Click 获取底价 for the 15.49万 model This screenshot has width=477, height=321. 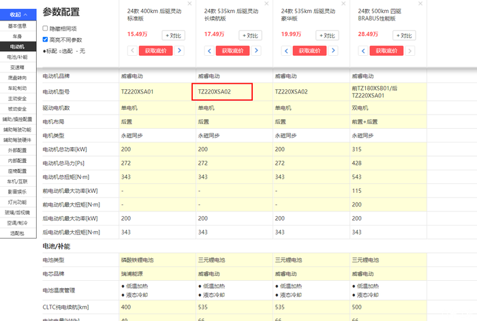tap(155, 50)
